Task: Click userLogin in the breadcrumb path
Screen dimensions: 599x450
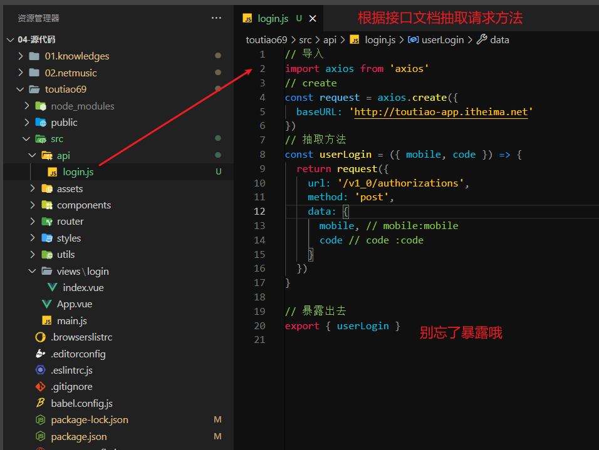Action: pos(442,39)
